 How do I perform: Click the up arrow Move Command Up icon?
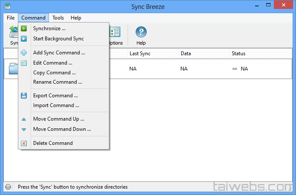[24, 119]
